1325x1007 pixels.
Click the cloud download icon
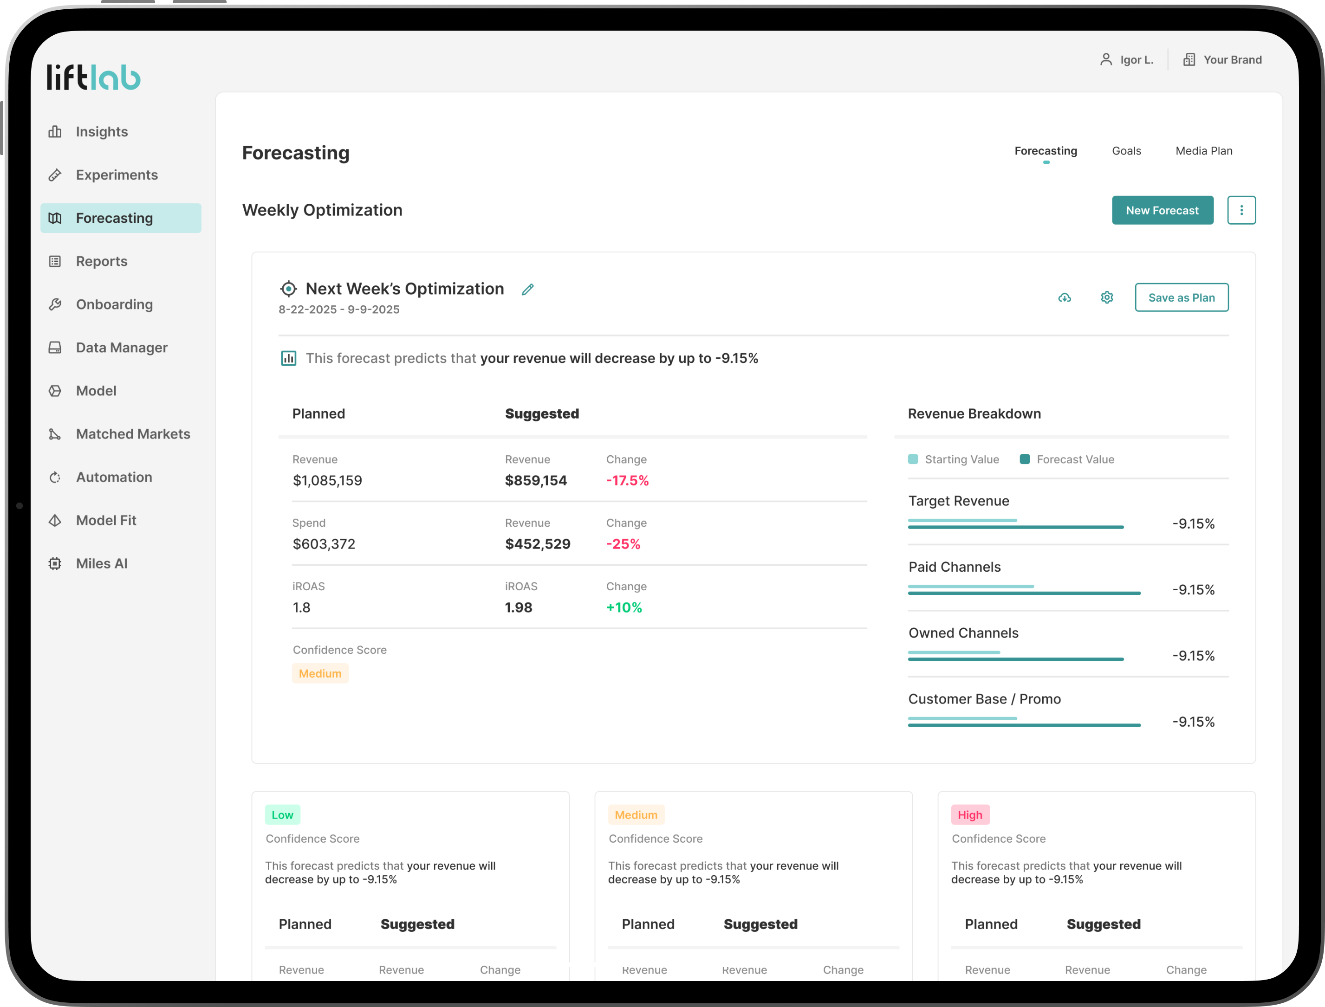[x=1064, y=297]
